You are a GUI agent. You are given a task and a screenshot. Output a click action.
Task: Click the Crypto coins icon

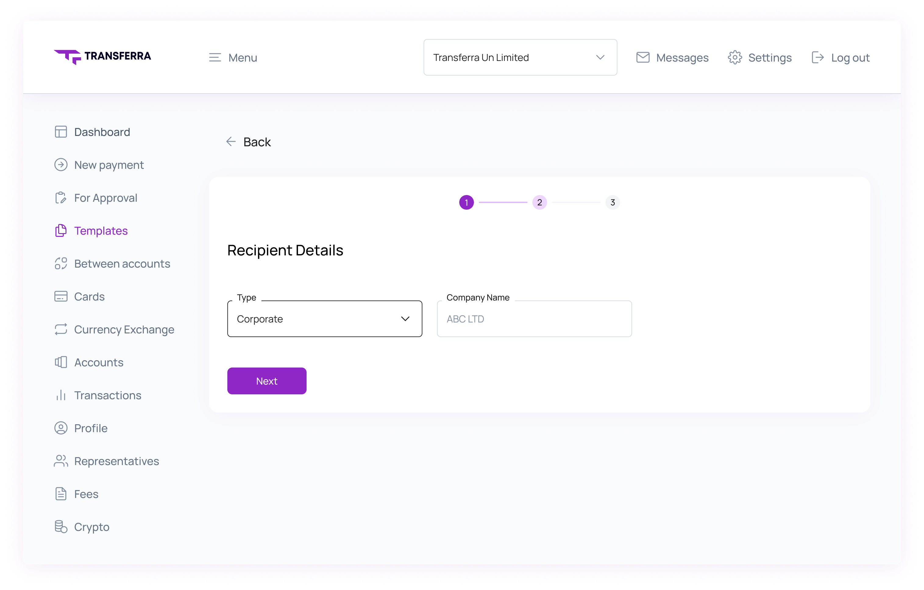click(x=61, y=527)
